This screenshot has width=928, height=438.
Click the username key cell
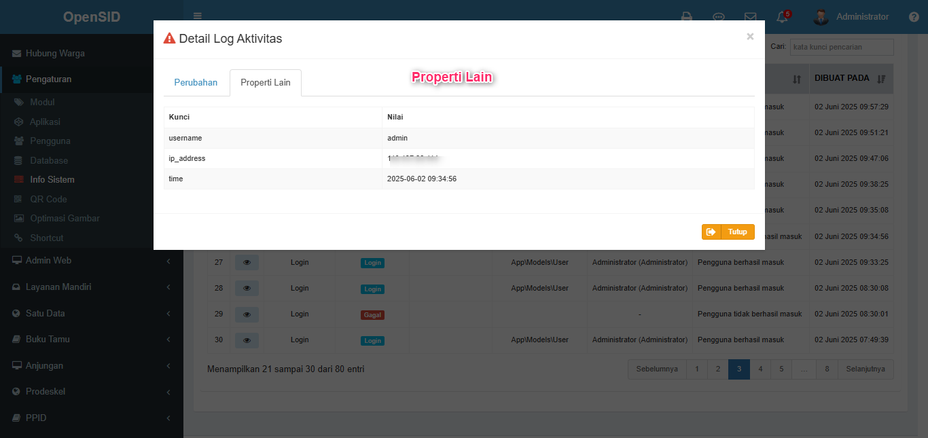coord(273,138)
